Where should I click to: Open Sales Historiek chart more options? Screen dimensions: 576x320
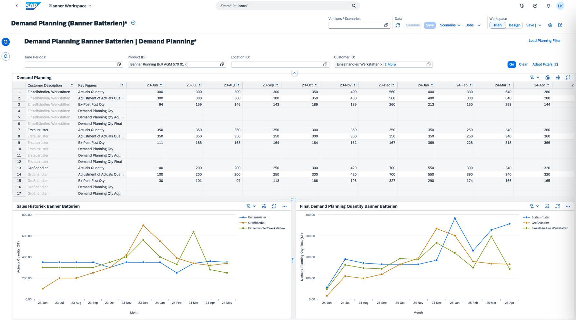coord(284,206)
